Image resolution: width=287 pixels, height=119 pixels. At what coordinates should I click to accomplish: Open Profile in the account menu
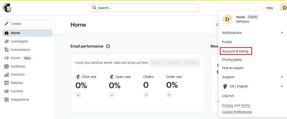click(x=227, y=42)
